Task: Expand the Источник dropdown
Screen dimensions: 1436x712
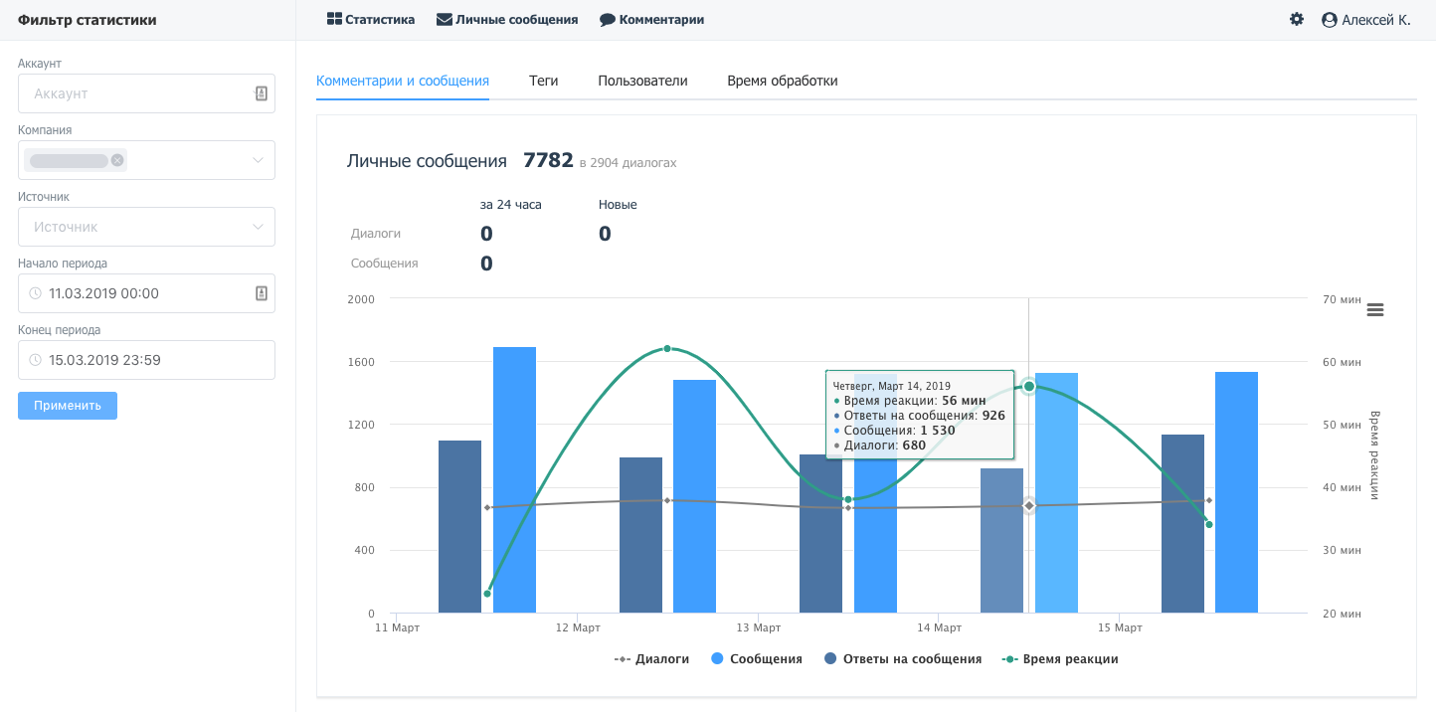Action: [258, 227]
